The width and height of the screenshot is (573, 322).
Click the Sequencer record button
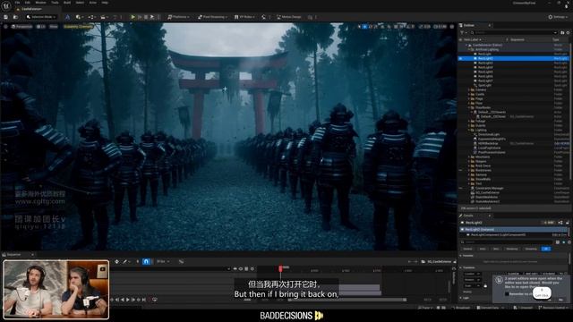pyautogui.click(x=150, y=300)
